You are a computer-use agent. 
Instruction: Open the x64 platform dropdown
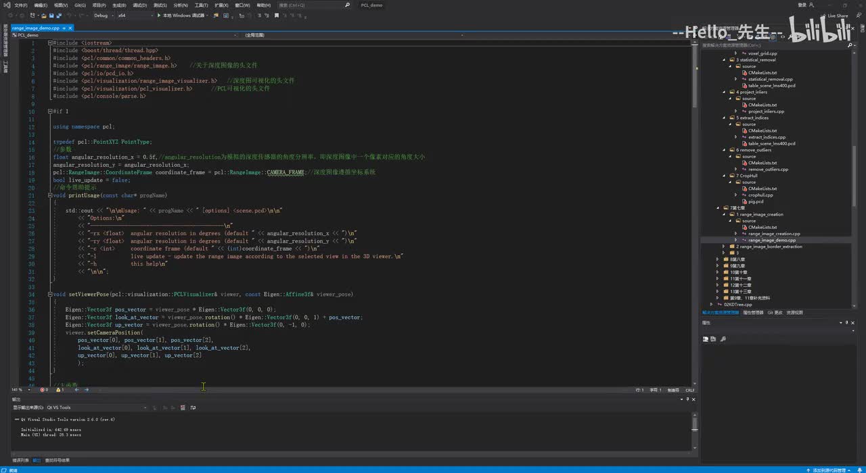coord(135,15)
